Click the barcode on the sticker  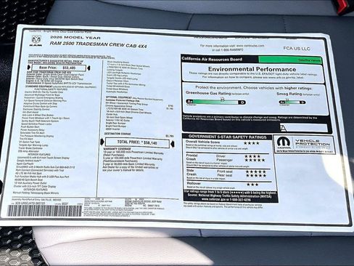(44, 211)
